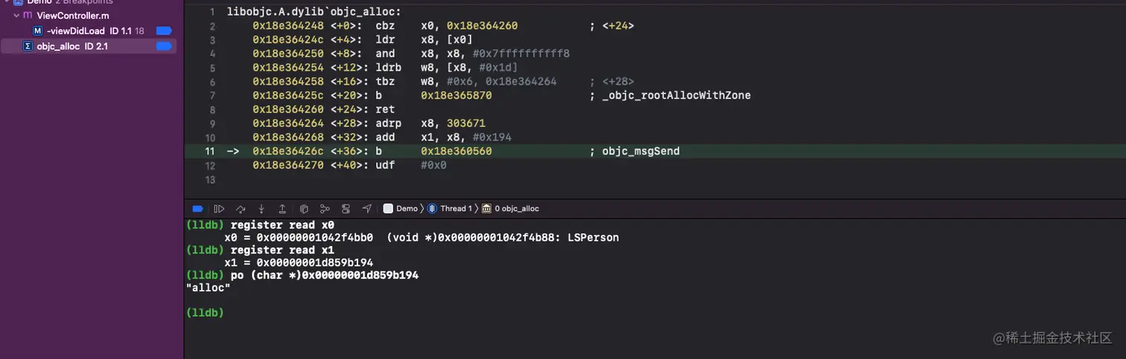
Task: Step into the current instruction
Action: [x=261, y=209]
